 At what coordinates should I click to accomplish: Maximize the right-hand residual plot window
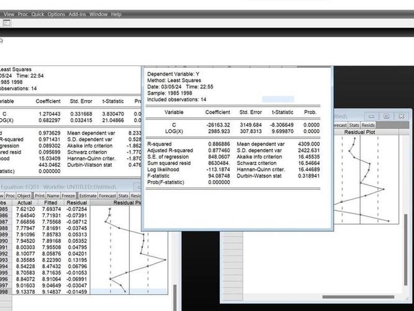[386, 116]
